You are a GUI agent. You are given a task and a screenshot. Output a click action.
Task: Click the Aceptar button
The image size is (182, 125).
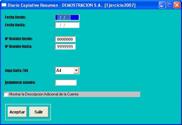tap(17, 112)
